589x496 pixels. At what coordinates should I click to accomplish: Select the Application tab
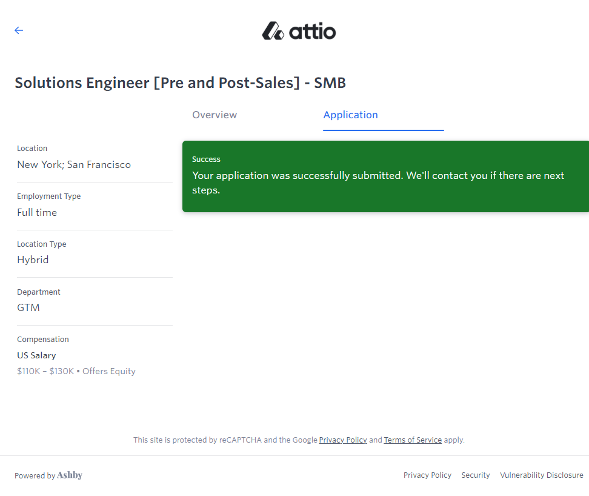pos(350,115)
